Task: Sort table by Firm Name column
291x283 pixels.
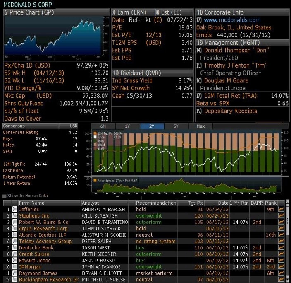Action: (49, 203)
